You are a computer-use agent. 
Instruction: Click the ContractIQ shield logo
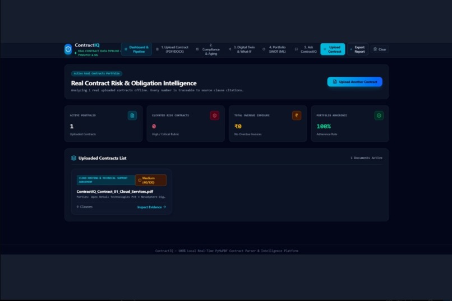click(x=68, y=49)
